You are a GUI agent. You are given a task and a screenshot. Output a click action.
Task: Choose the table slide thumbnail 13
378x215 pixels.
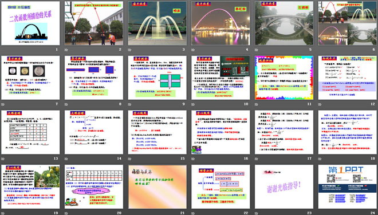point(30,132)
